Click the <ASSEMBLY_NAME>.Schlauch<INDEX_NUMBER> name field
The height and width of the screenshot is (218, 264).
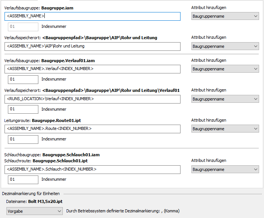click(x=93, y=169)
